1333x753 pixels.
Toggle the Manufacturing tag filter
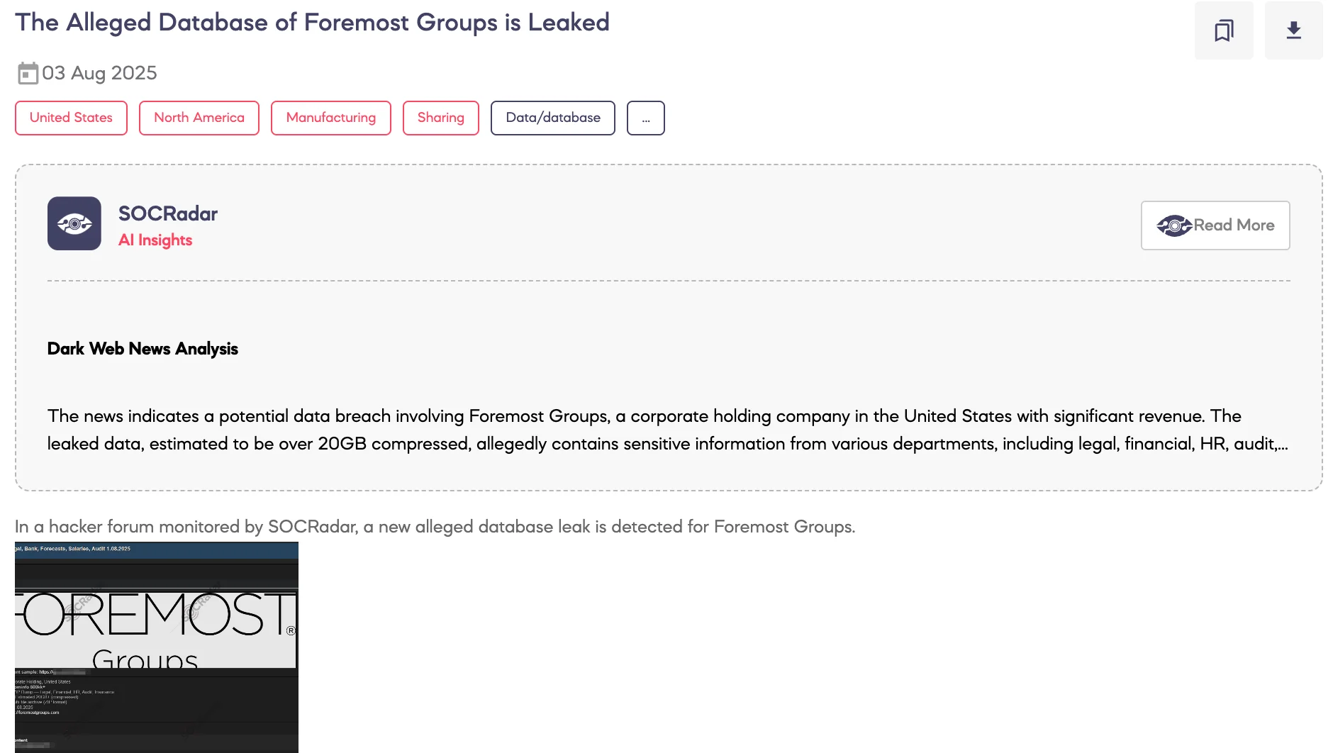point(330,118)
